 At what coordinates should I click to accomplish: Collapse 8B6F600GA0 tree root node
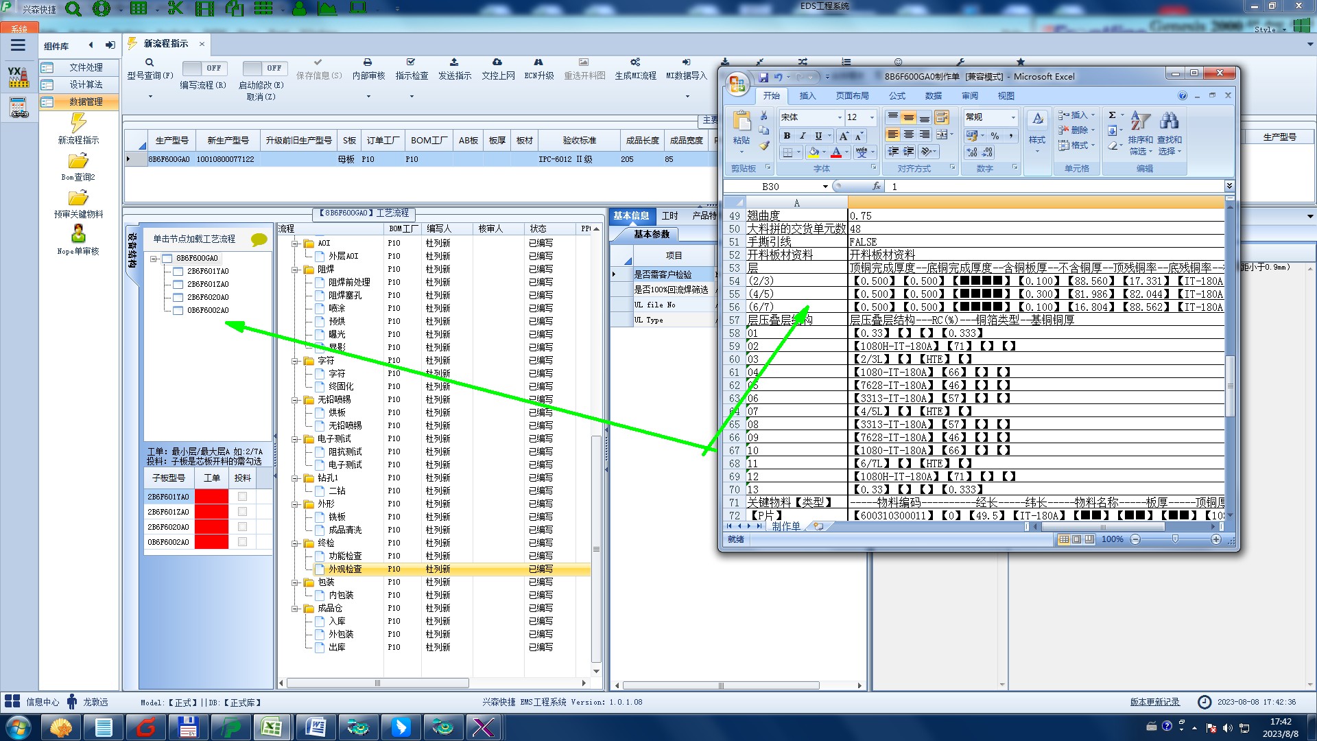point(154,259)
